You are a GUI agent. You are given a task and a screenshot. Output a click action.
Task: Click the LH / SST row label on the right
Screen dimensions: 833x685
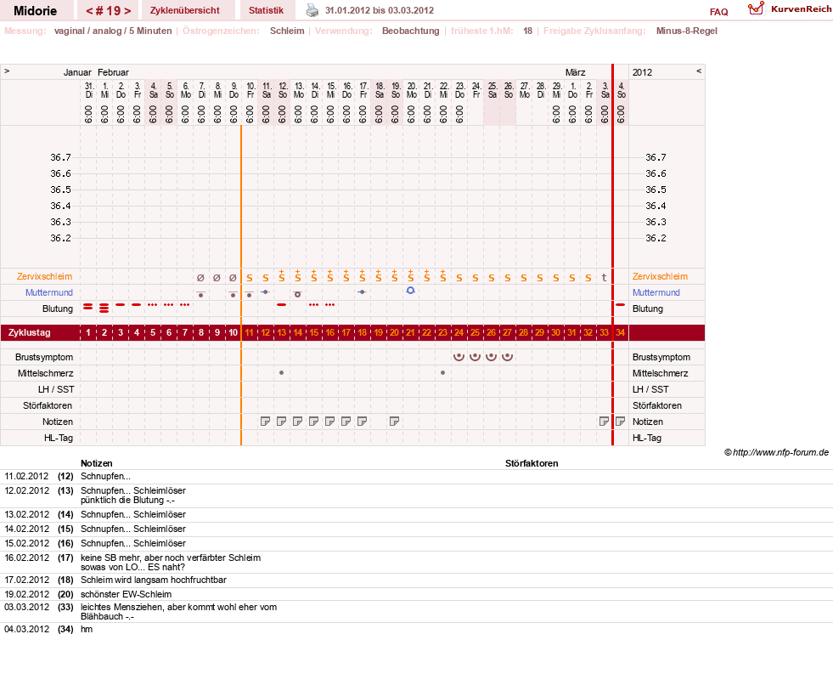(x=650, y=389)
